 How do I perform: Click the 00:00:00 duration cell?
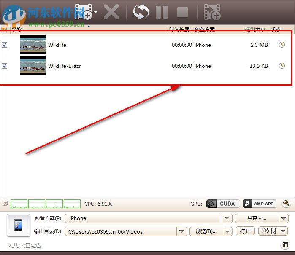coord(182,66)
